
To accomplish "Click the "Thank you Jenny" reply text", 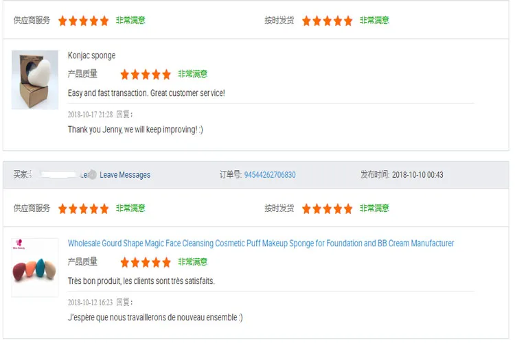I will tap(135, 130).
